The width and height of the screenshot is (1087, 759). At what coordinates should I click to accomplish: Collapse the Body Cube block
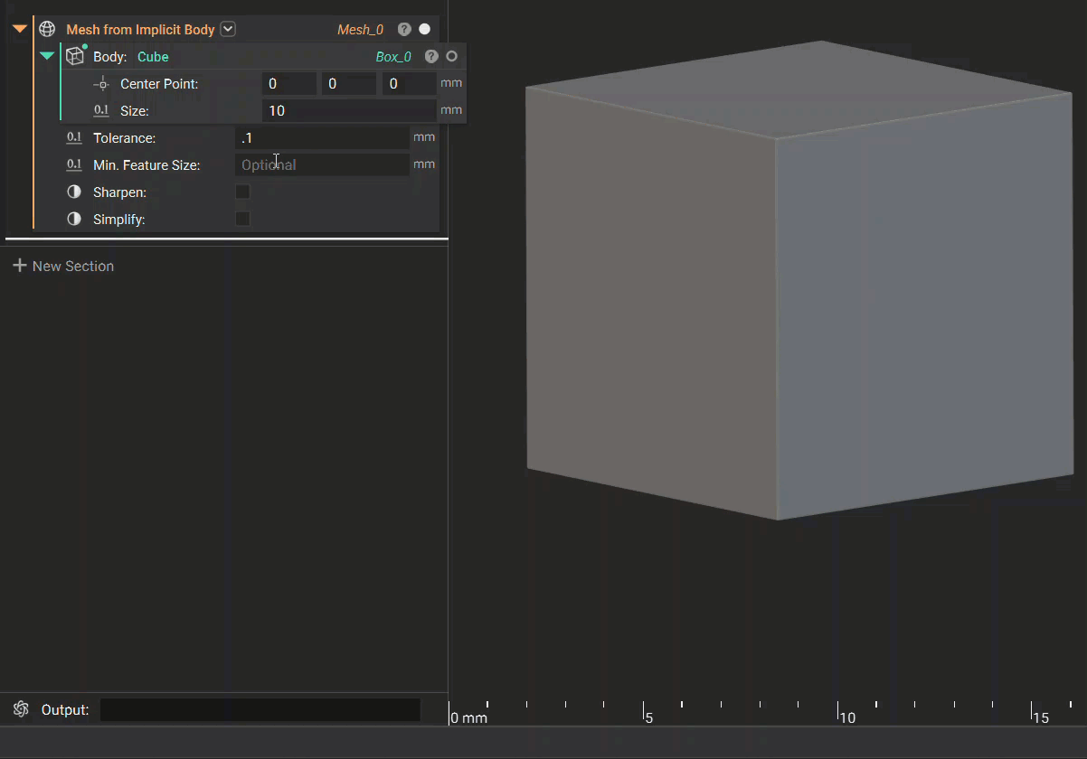click(47, 56)
